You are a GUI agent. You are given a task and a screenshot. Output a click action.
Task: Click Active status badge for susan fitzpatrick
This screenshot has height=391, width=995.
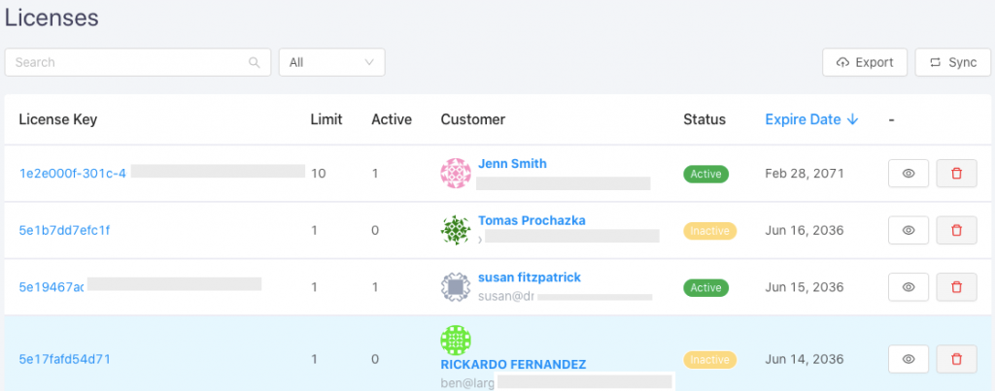coord(705,288)
